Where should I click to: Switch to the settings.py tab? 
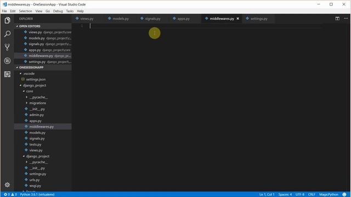[x=259, y=19]
